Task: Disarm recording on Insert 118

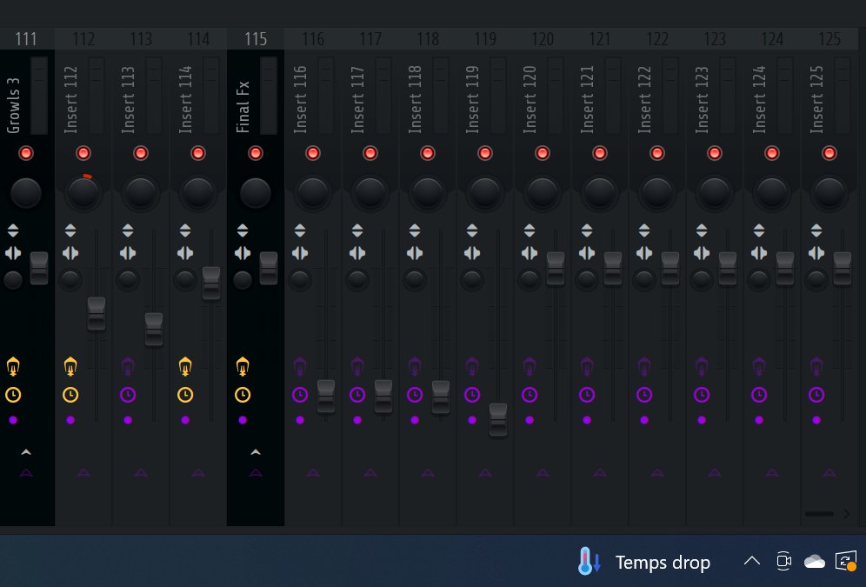Action: pyautogui.click(x=427, y=153)
